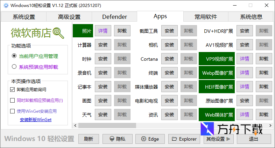275x148 pixels.
Task: Open Edge settings button
Action: 150,139
